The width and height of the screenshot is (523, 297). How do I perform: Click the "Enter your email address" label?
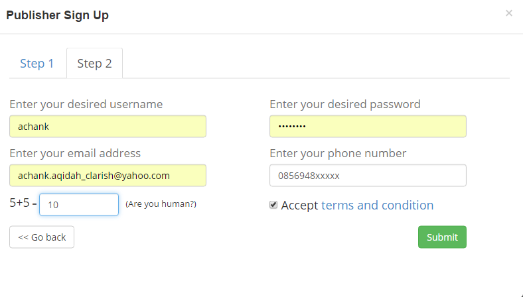click(75, 153)
